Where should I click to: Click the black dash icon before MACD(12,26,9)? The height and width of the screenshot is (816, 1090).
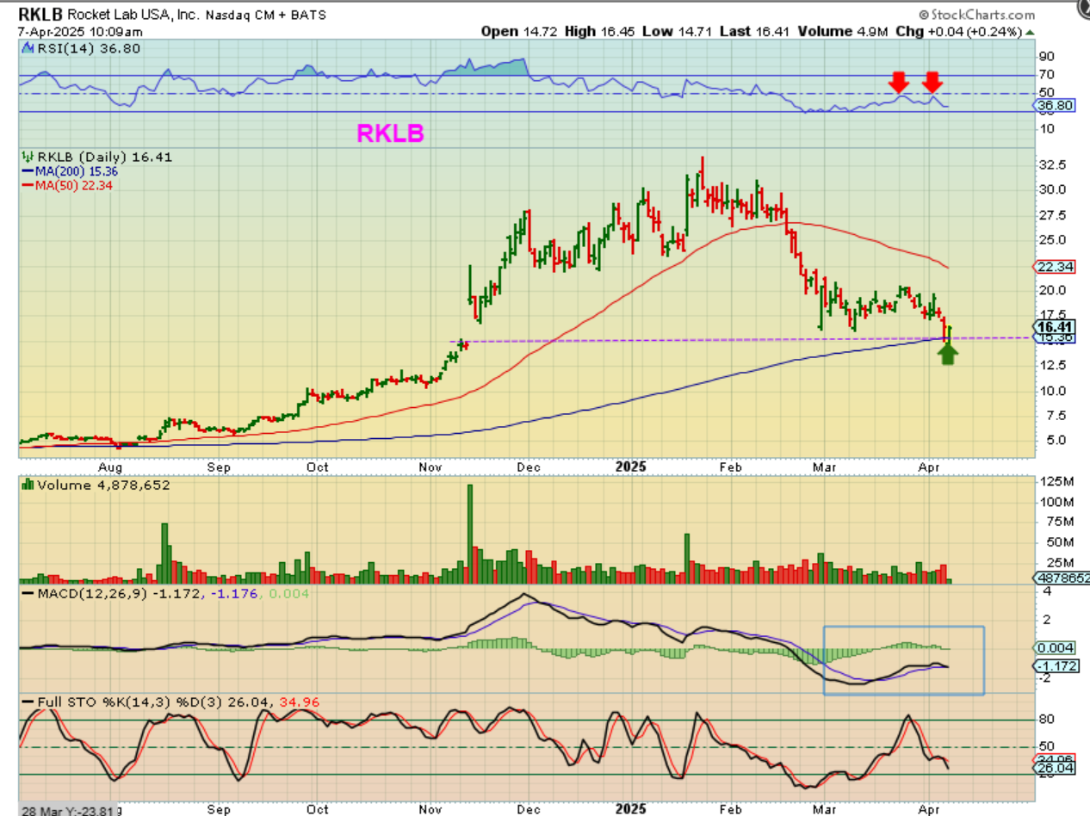tap(26, 594)
